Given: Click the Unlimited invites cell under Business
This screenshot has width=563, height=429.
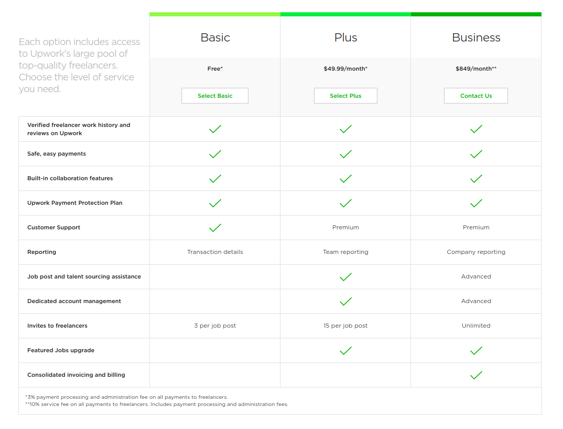Looking at the screenshot, I should (x=476, y=326).
